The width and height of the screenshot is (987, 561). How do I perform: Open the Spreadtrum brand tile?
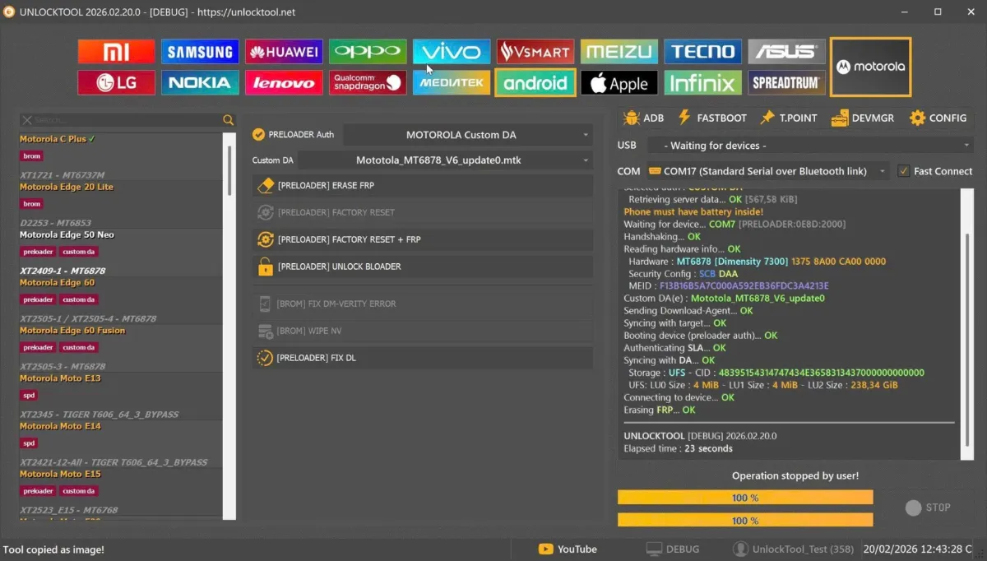click(x=787, y=82)
